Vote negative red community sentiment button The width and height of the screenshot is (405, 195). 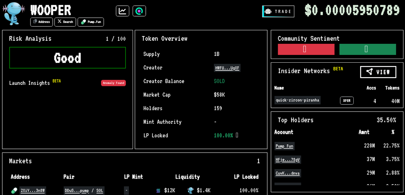pyautogui.click(x=306, y=49)
